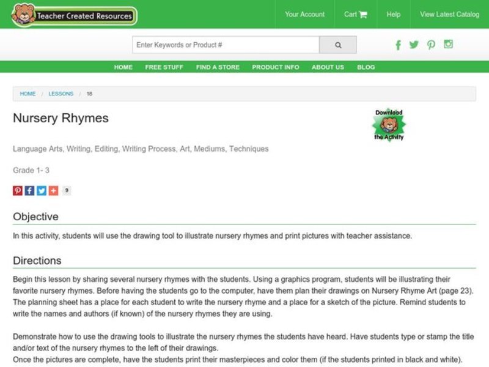Screen dimensions: 489x367
Task: Visit the site's Facebook page icon in header
Action: (398, 45)
